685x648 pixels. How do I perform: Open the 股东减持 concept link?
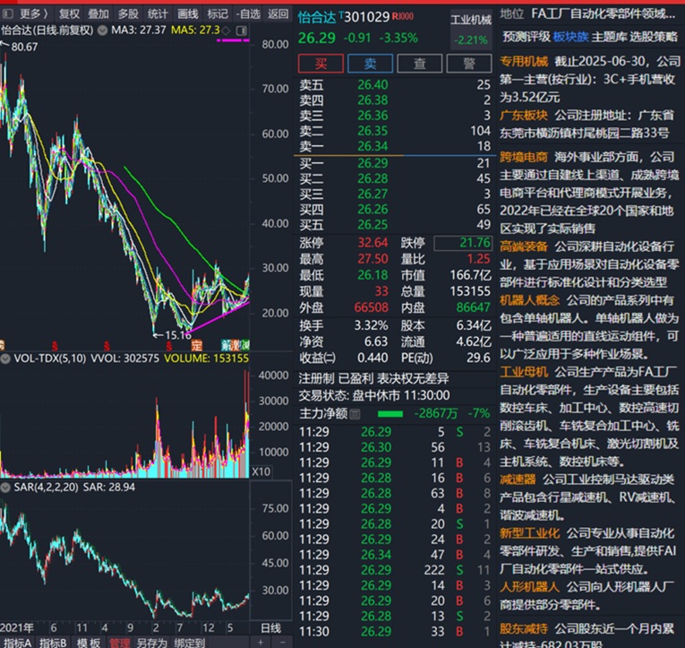(x=523, y=629)
